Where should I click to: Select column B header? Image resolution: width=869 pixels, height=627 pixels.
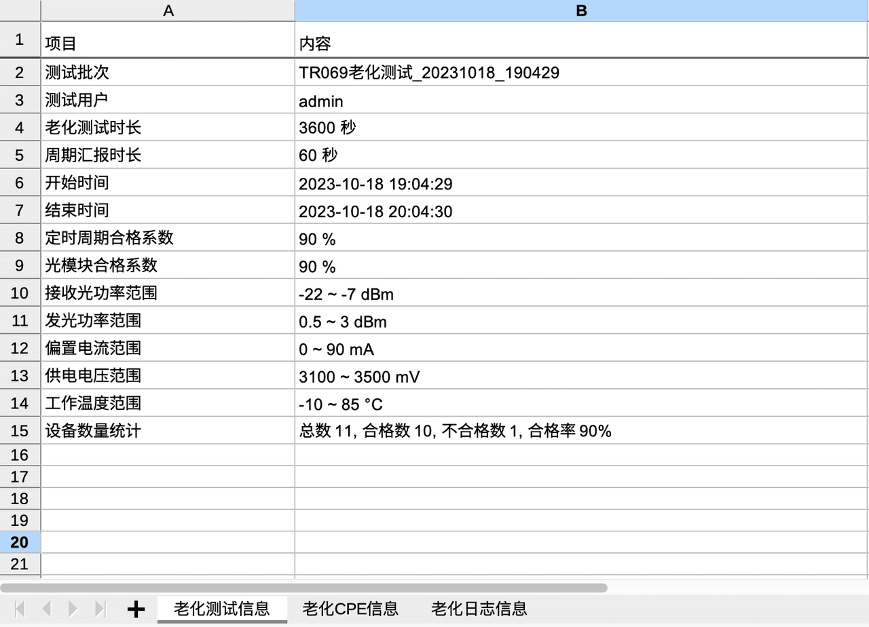[581, 11]
